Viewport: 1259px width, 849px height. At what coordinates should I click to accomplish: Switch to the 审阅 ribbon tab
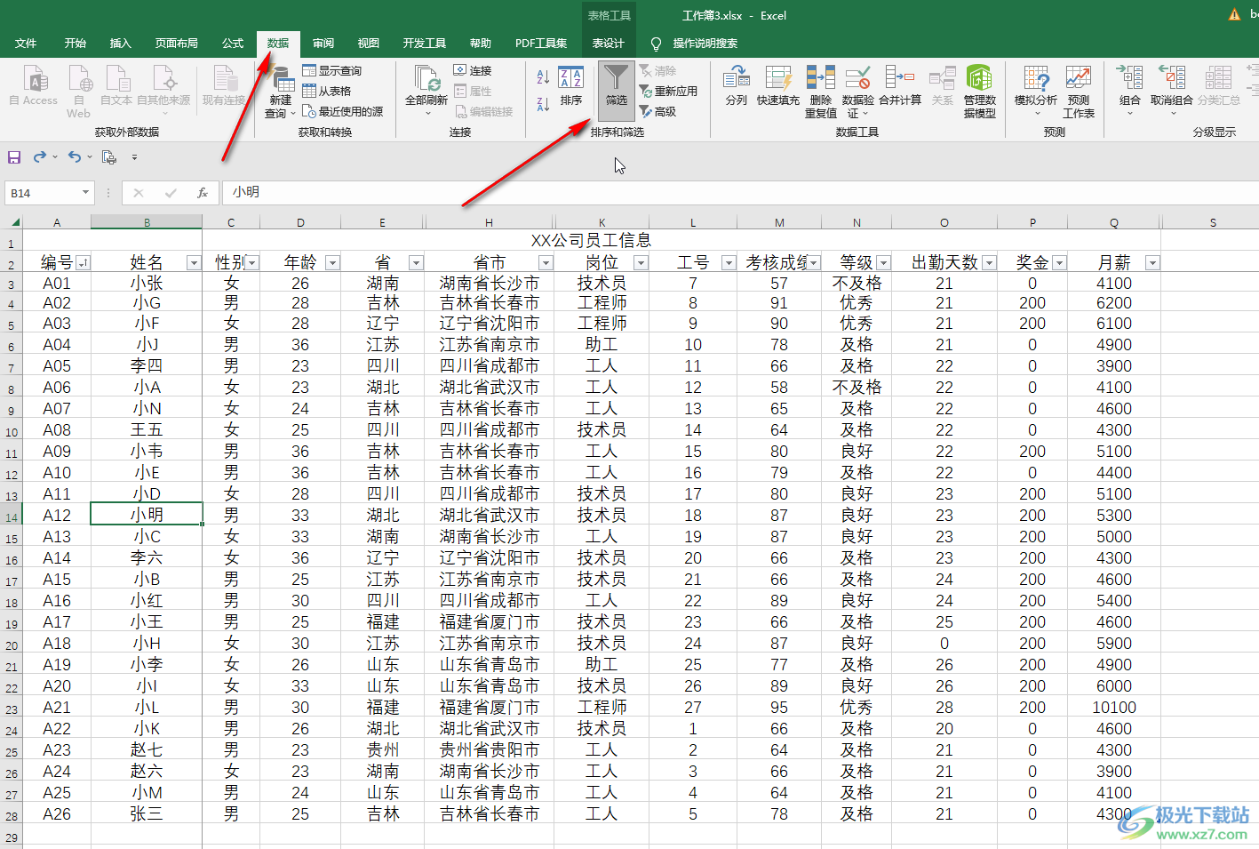(x=323, y=43)
